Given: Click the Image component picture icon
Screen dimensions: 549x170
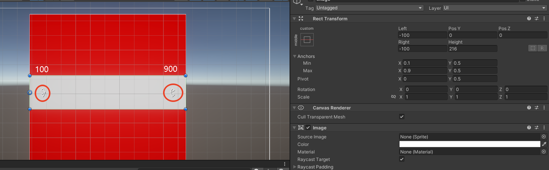Looking at the screenshot, I should 300,127.
